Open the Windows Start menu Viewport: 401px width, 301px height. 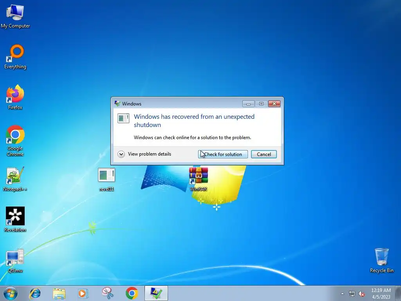tap(11, 293)
